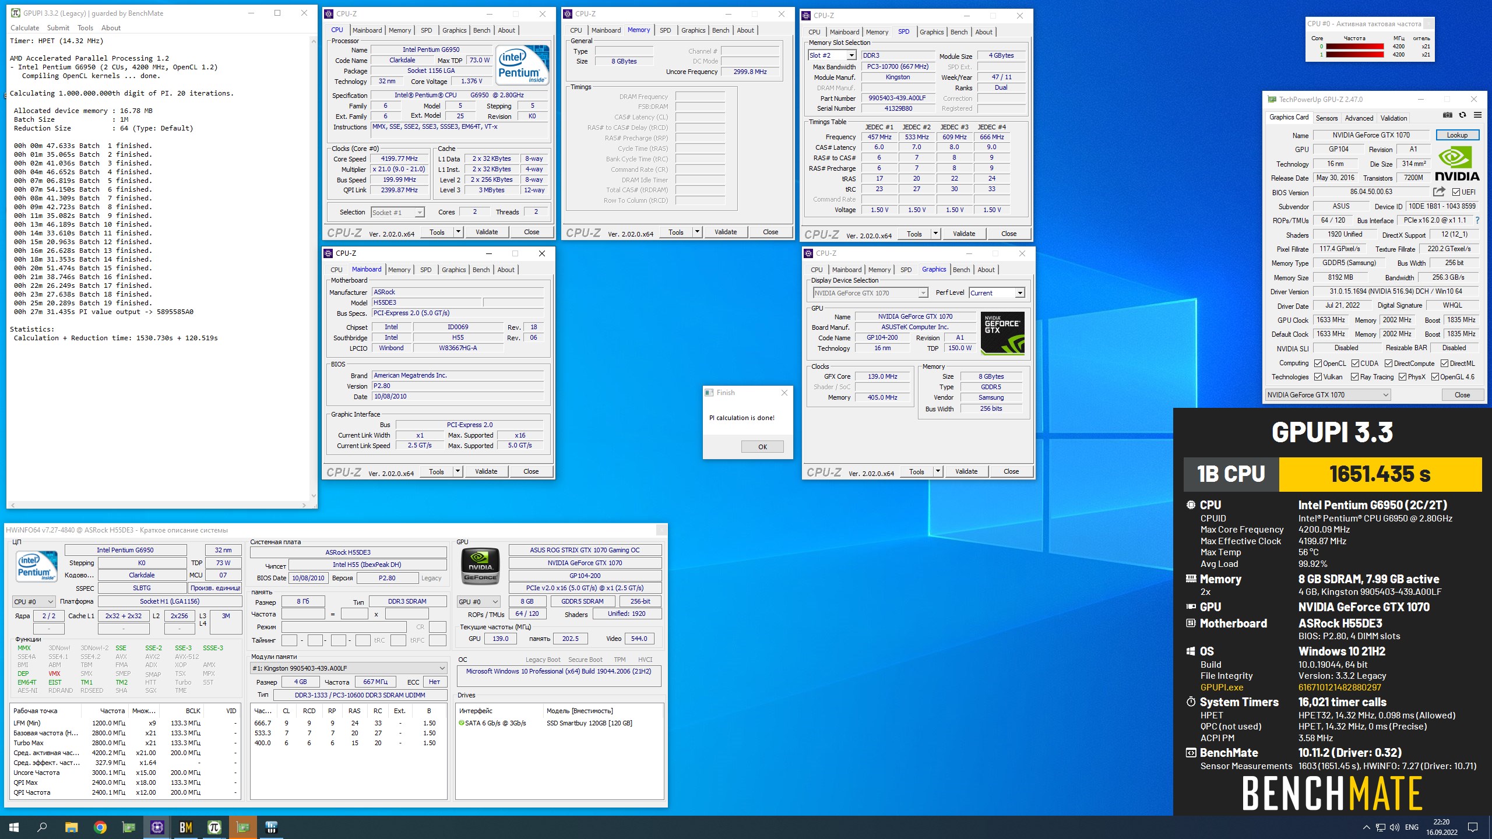The image size is (1492, 839).
Task: Switch to the Sensors tab in GPU-Z
Action: pyautogui.click(x=1326, y=118)
